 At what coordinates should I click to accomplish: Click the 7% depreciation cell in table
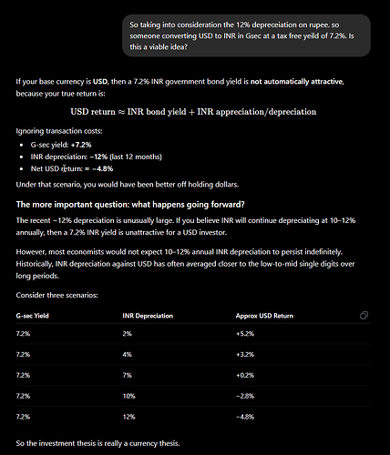[x=127, y=375]
